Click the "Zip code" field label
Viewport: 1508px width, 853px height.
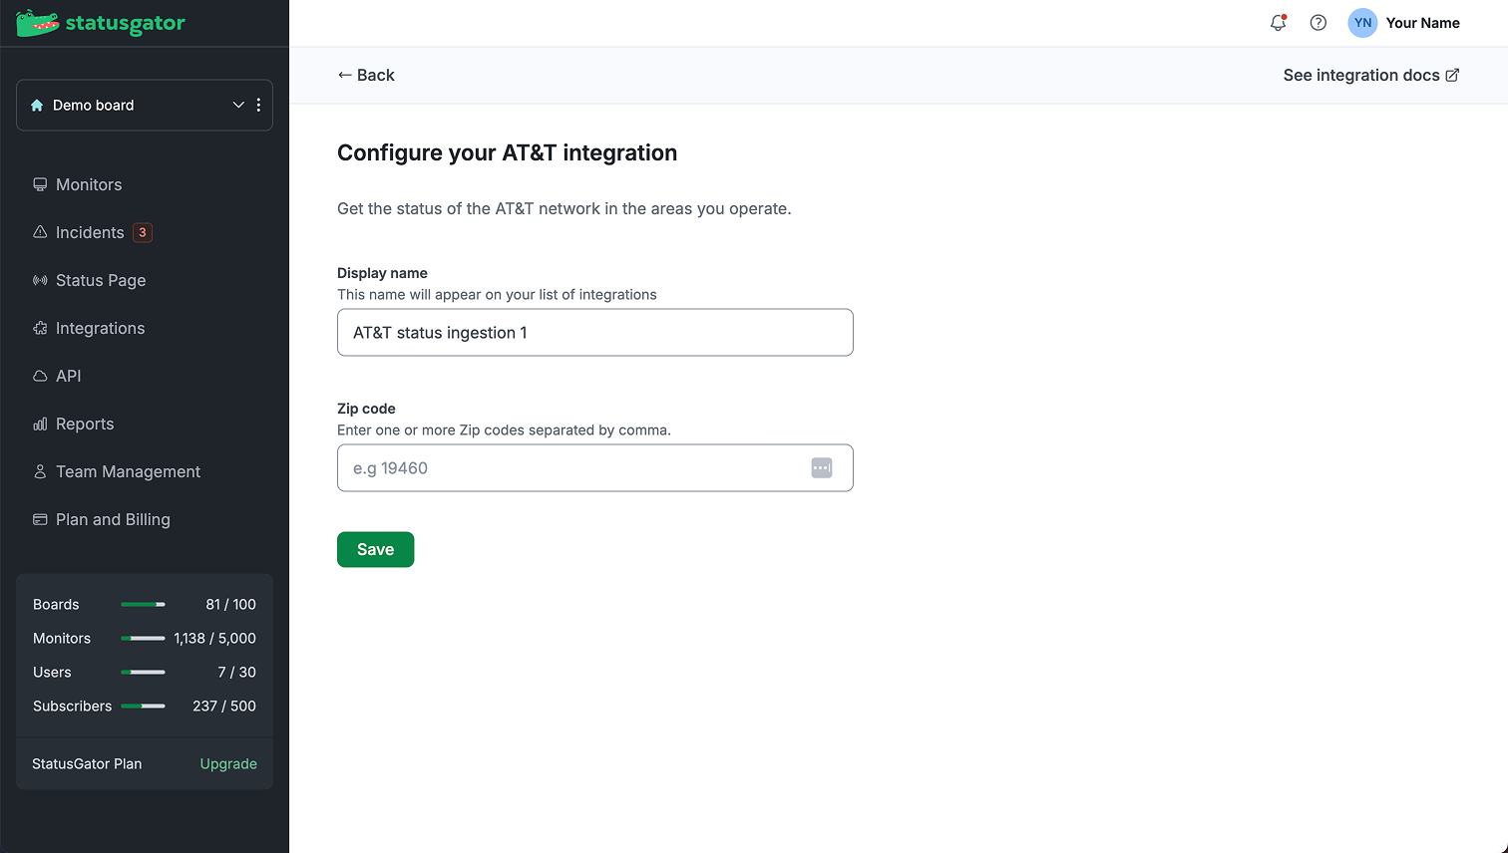[366, 409]
